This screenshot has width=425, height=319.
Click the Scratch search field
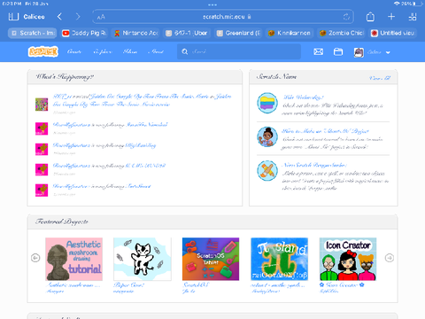point(239,51)
